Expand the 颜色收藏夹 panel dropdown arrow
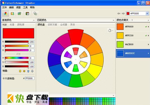 click(148, 20)
